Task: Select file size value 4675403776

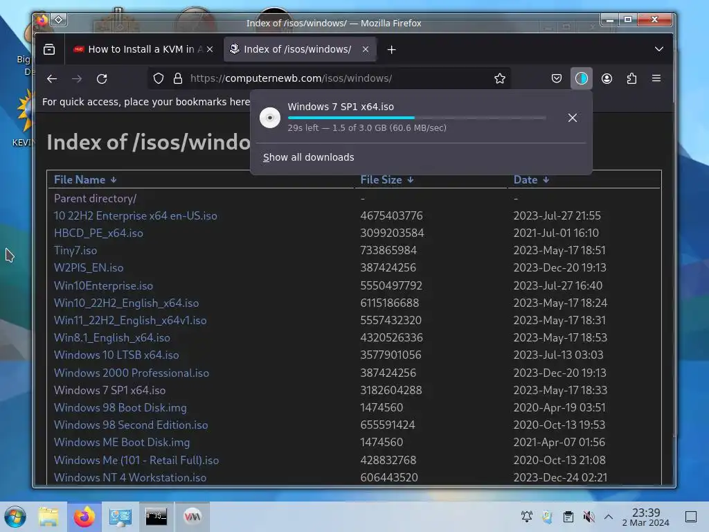Action: [x=391, y=216]
